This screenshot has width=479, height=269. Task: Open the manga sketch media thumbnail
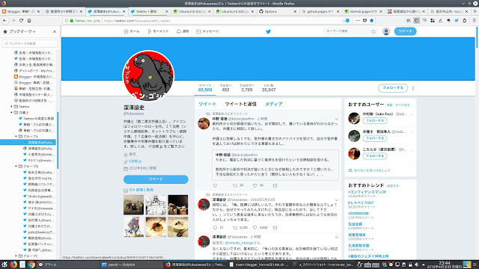[x=156, y=205]
